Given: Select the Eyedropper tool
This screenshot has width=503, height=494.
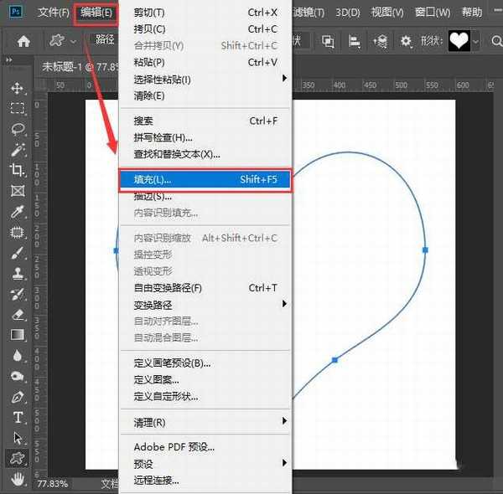Looking at the screenshot, I should click(x=17, y=211).
